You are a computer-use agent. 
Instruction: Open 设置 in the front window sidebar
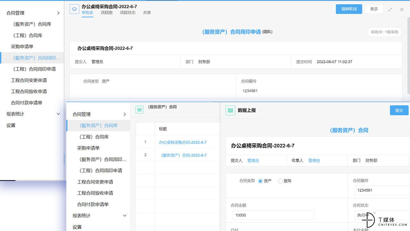click(98, 227)
